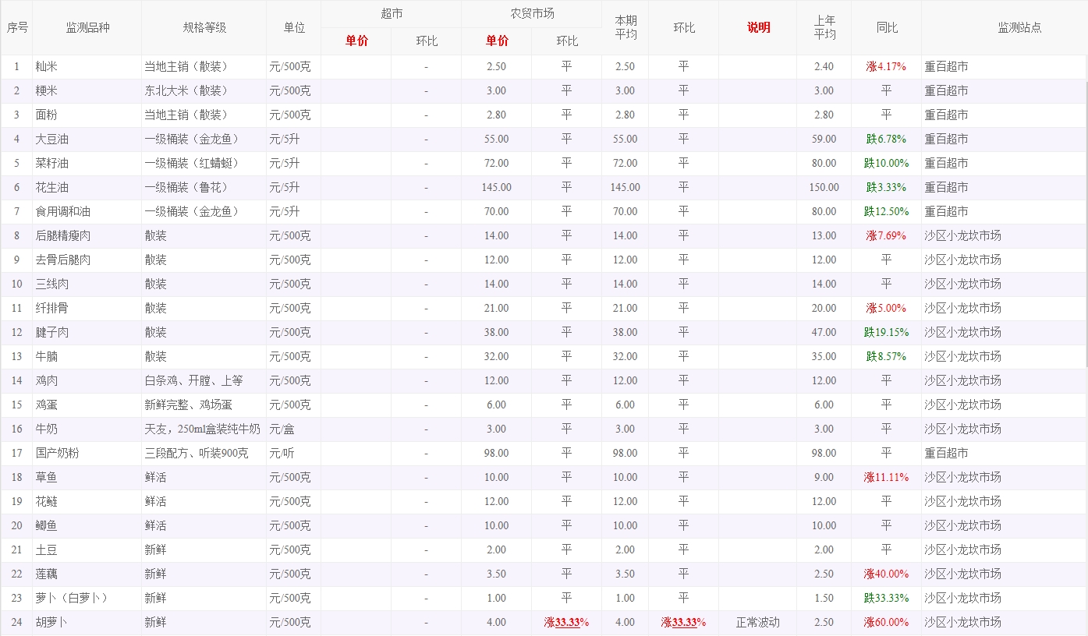Click 跌19.15% in the 腱子肉 row

[886, 332]
